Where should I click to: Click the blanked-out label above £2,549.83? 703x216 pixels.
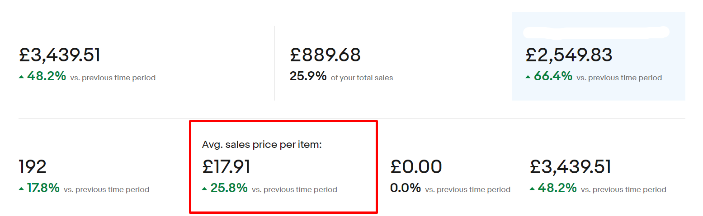pyautogui.click(x=596, y=32)
